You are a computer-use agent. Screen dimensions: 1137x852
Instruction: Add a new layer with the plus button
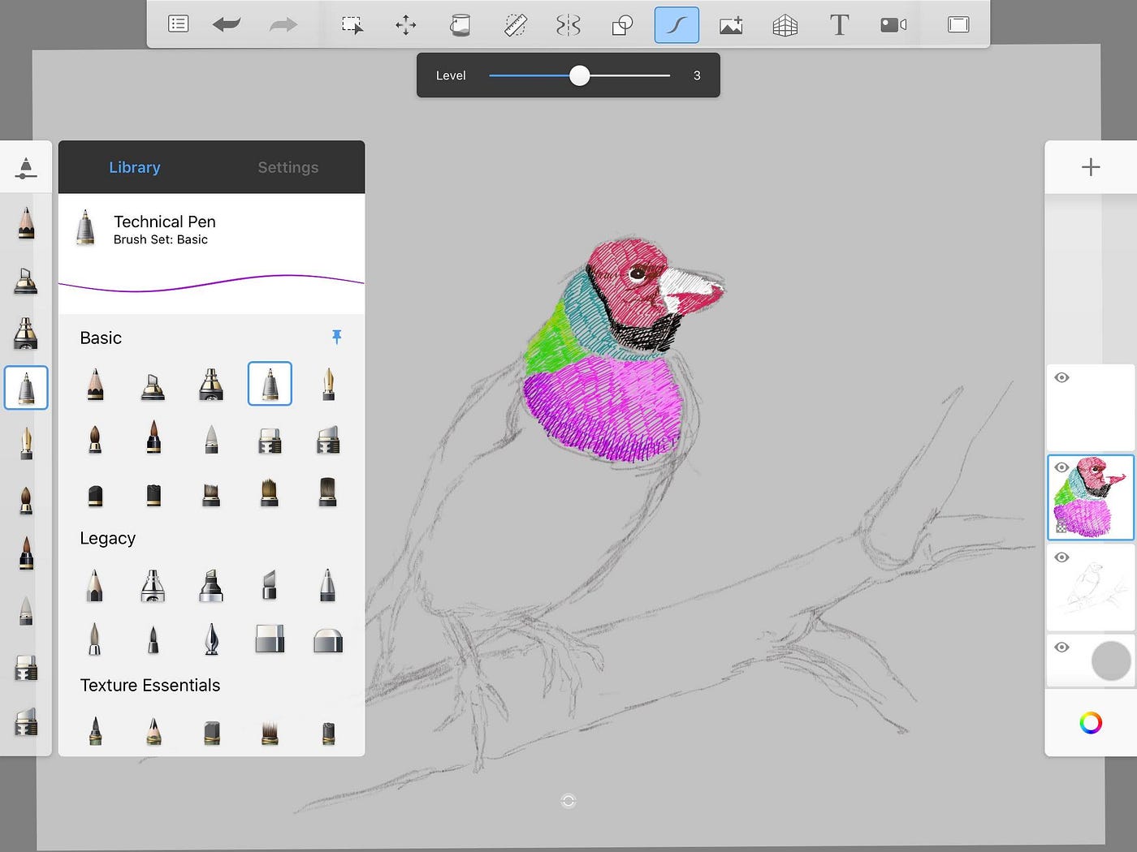tap(1091, 167)
